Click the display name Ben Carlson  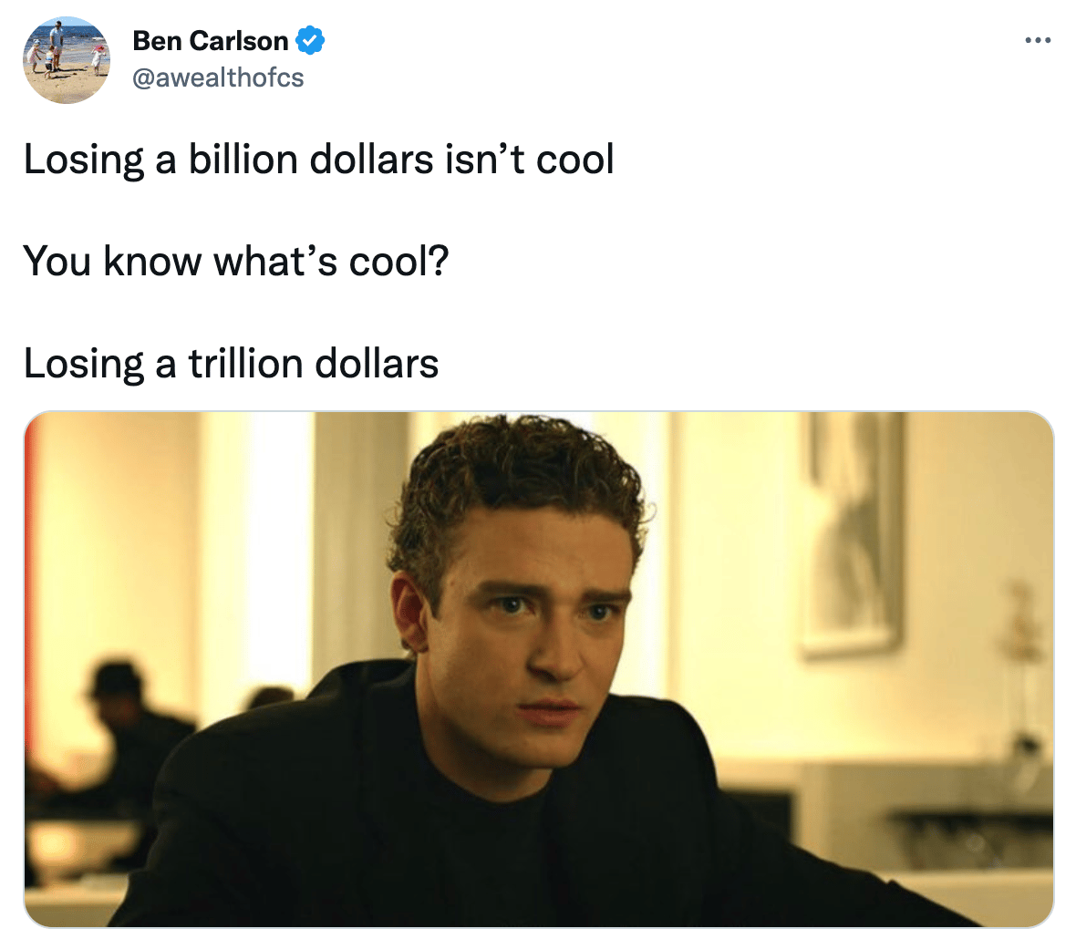coord(210,41)
